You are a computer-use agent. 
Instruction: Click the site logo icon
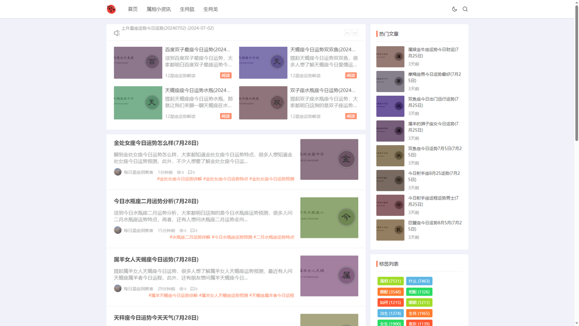111,9
